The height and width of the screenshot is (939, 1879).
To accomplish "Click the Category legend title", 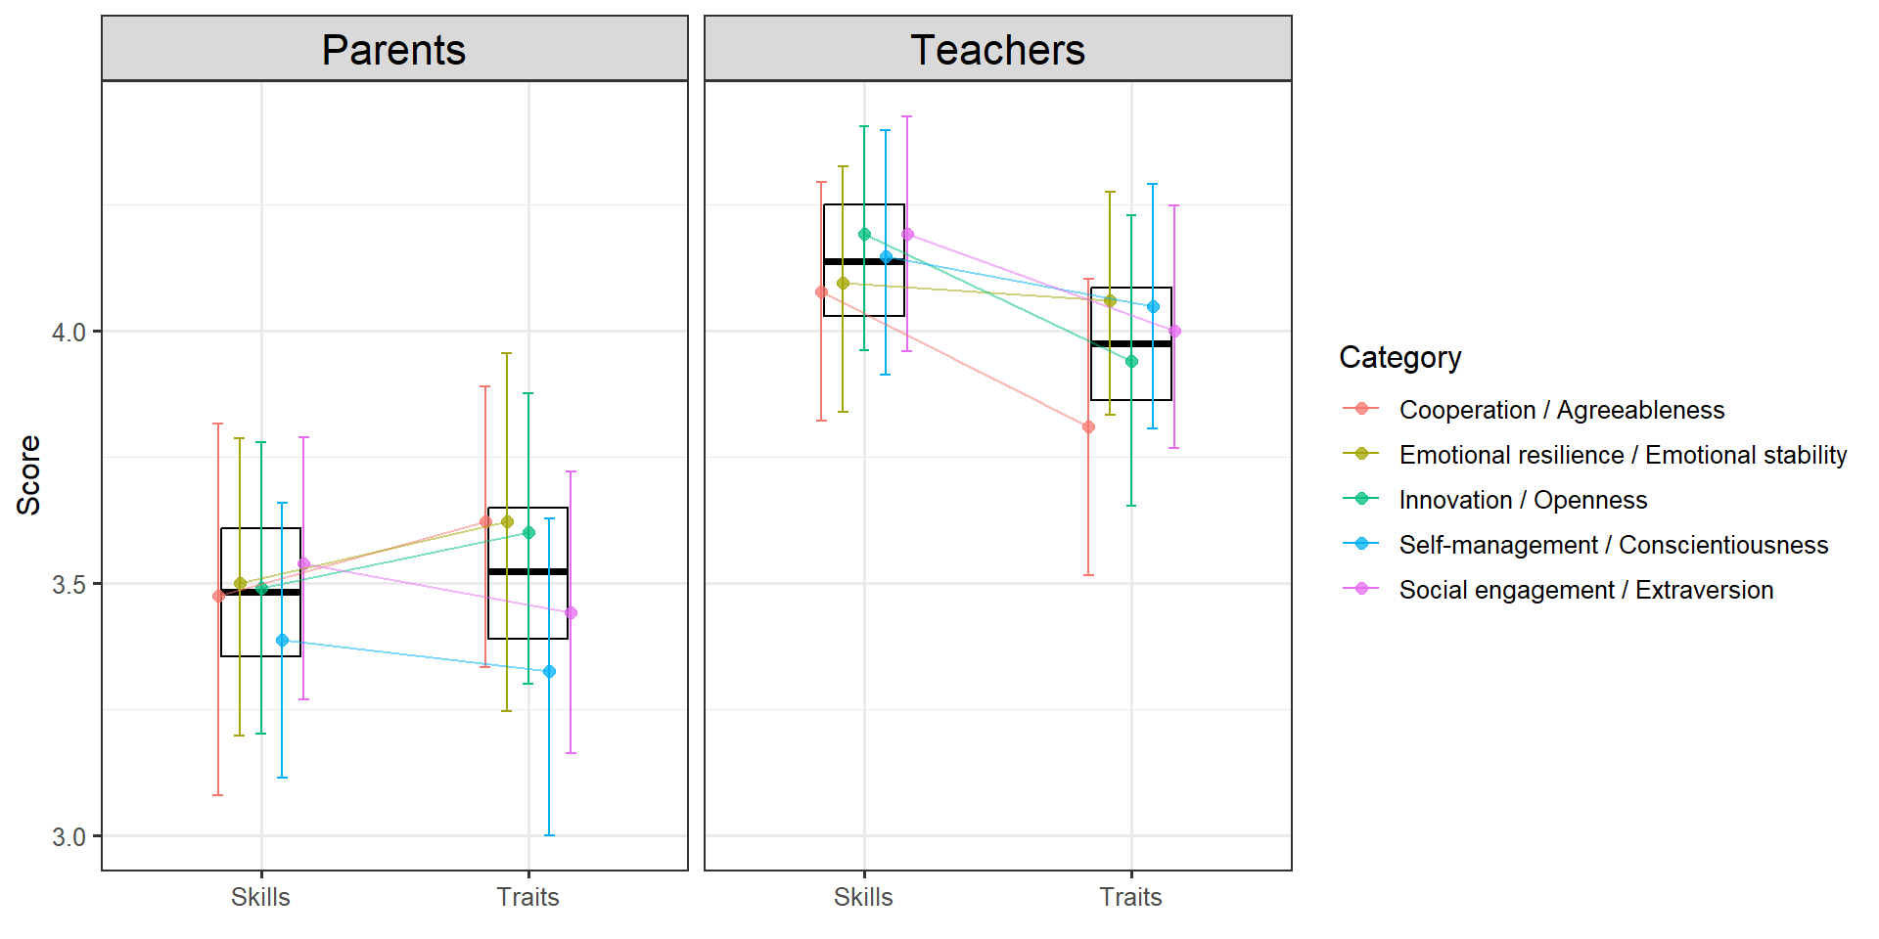I will [x=1399, y=358].
